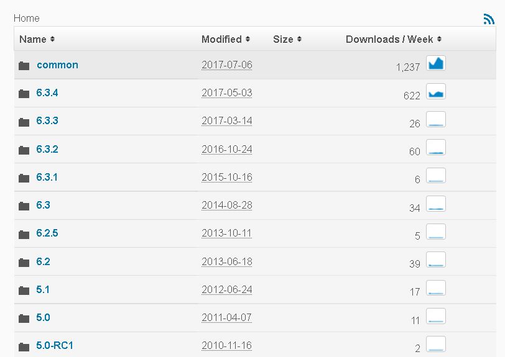Viewport: 505px width, 357px height.
Task: View weekly downloads chart for 6.2
Action: 436,260
